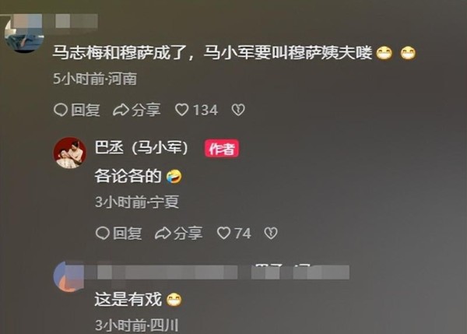
Task: Click the blurred username above 这是有戏
Action: (x=217, y=272)
